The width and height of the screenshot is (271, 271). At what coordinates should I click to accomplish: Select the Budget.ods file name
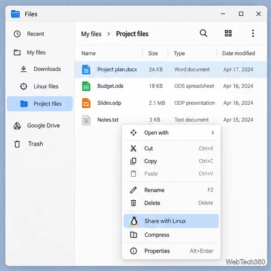coord(110,86)
